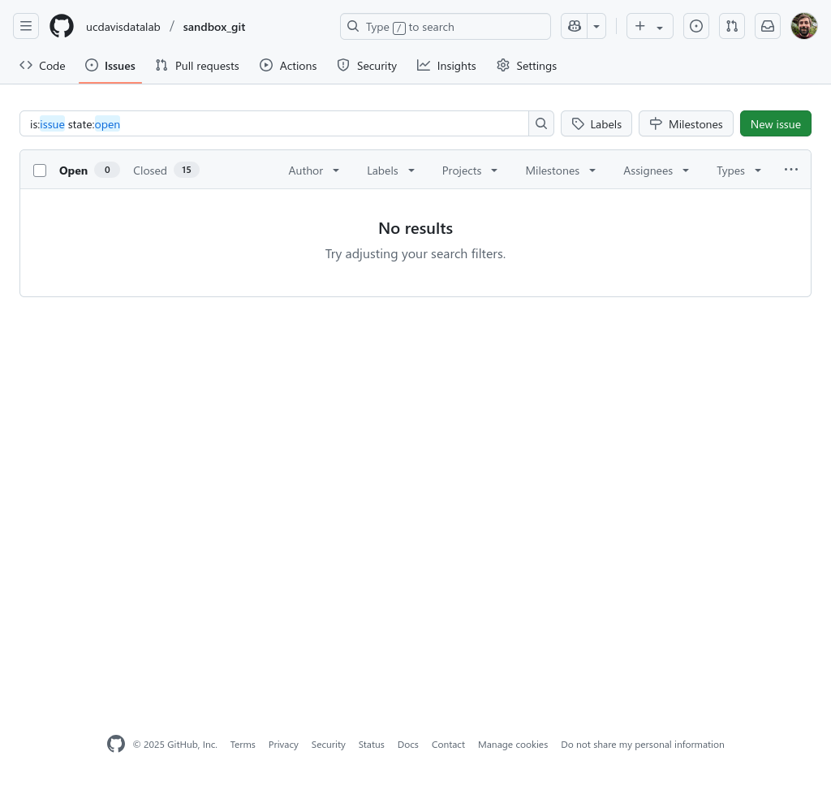
Task: Tick the select all issues checkbox
Action: point(40,171)
